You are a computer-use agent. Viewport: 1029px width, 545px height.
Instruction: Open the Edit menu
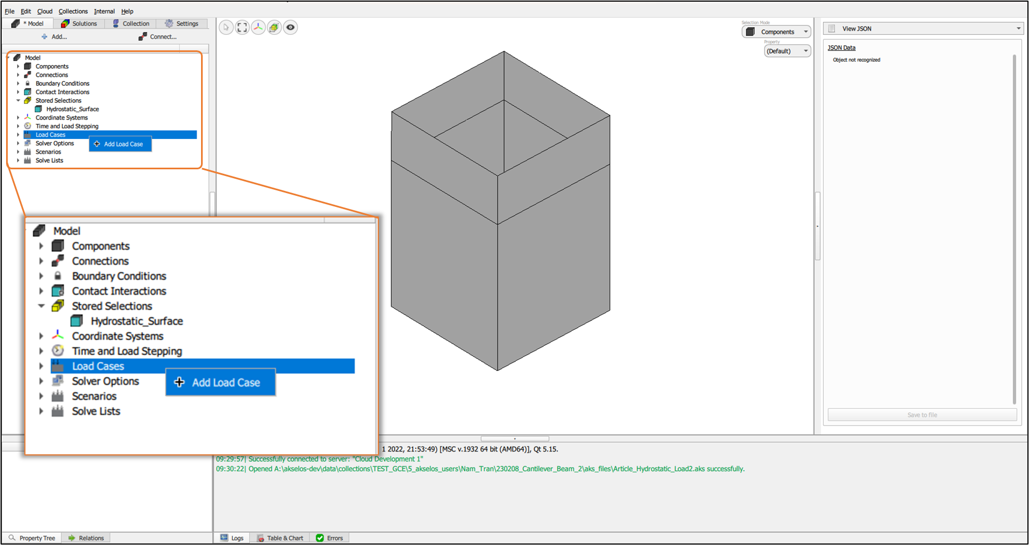coord(26,11)
